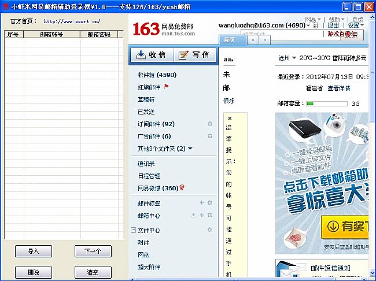Click the red flag icon beside 红旗邮件
The width and height of the screenshot is (376, 281).
coord(166,87)
